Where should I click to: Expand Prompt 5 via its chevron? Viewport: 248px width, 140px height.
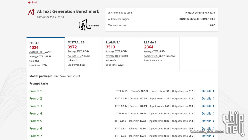click(x=214, y=121)
